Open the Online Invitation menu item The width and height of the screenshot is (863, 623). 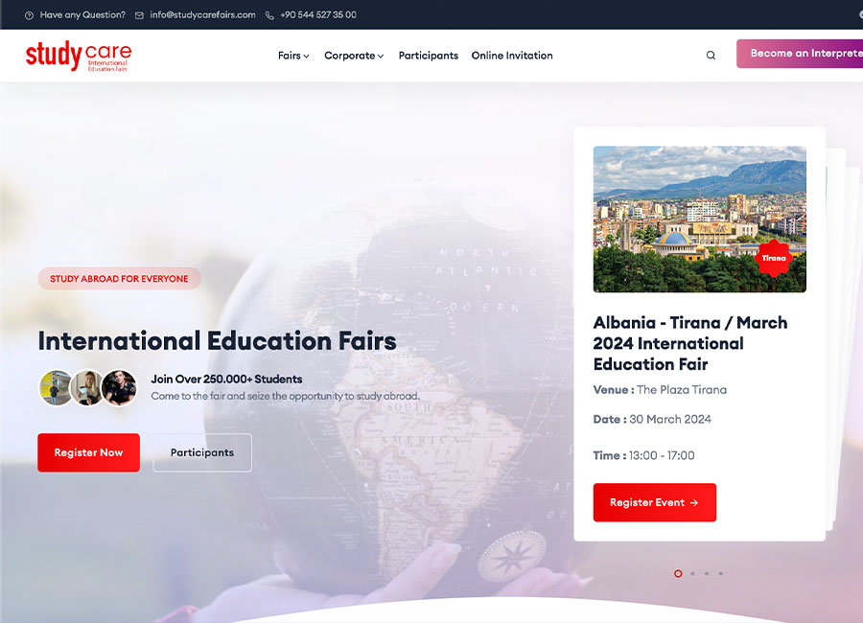pos(512,56)
